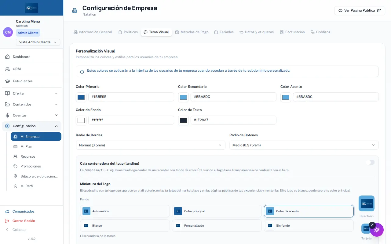Select Sin fondo logo background option
Viewport: 391px width, 244px height.
tap(309, 226)
